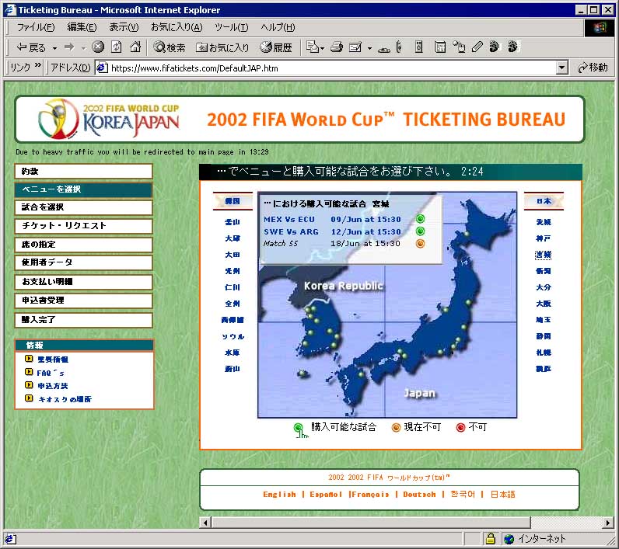619x549 pixels.
Task: Go to the Home page icon
Action: [135, 47]
